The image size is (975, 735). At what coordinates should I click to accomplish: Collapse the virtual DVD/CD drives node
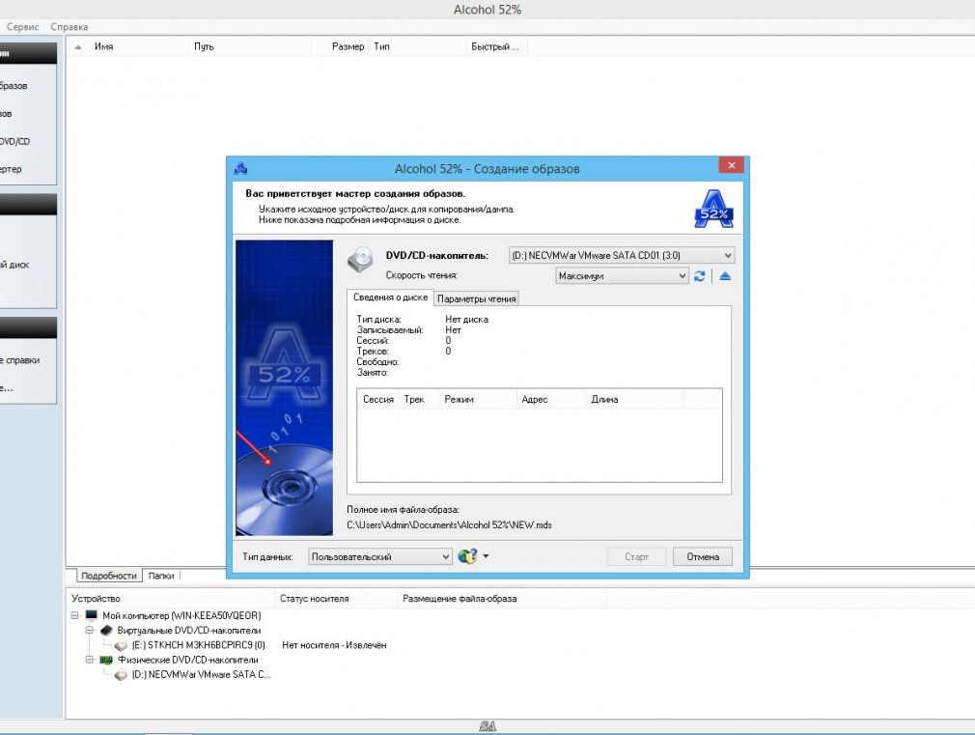tap(90, 631)
